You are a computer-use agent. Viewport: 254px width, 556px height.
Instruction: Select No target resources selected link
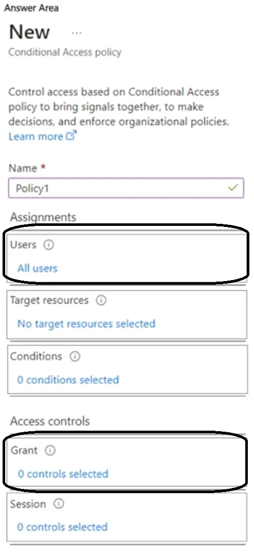(86, 323)
